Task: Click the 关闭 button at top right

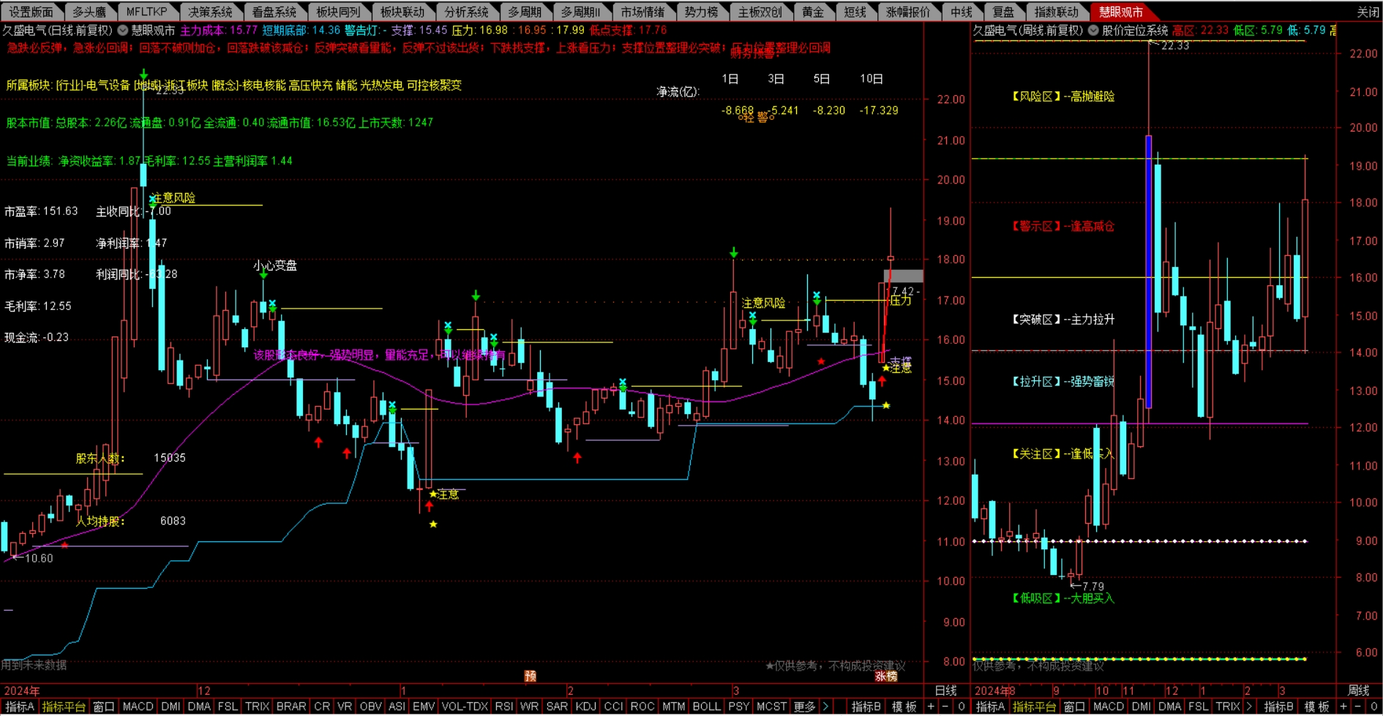Action: (x=1368, y=12)
